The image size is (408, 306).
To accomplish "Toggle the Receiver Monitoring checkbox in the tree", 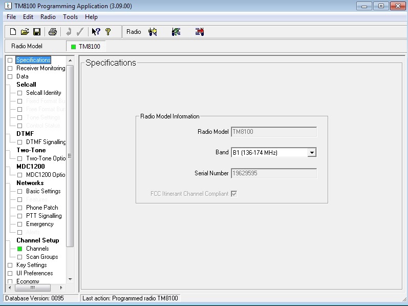I will (x=10, y=68).
